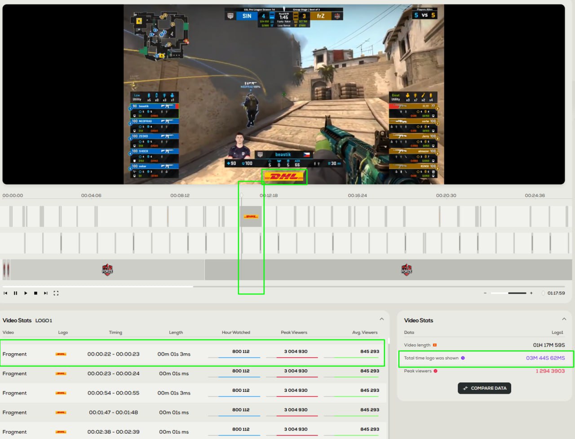Click the 00:04:06 timeline ruler label

click(91, 196)
